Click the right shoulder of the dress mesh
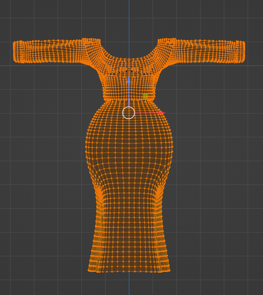This screenshot has width=263, height=295. point(167,48)
